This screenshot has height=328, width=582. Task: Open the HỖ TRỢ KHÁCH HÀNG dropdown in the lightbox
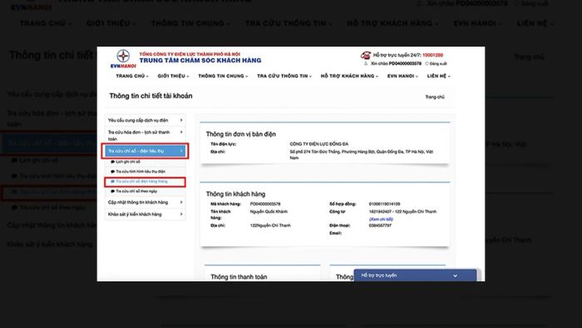[x=349, y=76]
